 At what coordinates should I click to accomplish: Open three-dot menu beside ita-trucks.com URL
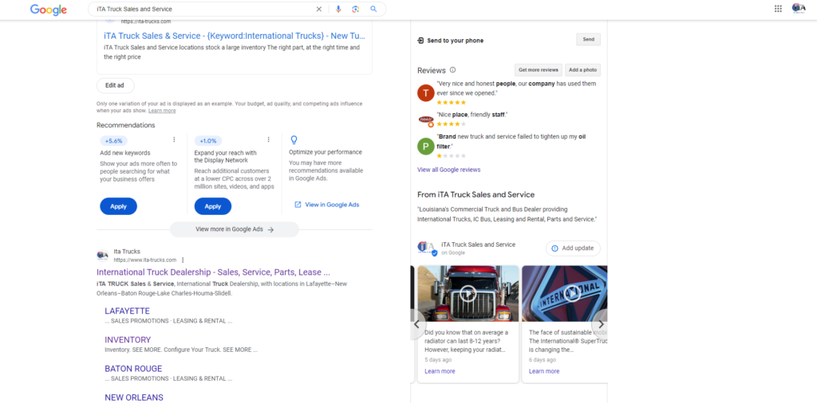(x=183, y=260)
